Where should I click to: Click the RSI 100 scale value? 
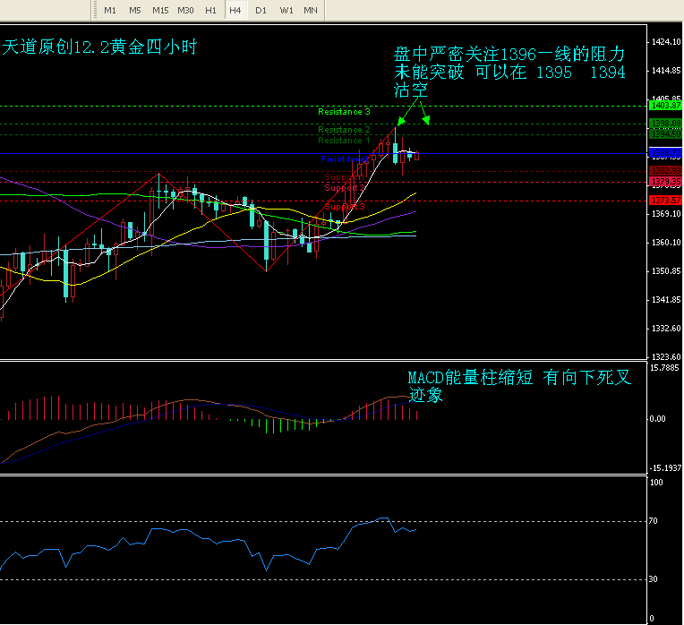[656, 483]
